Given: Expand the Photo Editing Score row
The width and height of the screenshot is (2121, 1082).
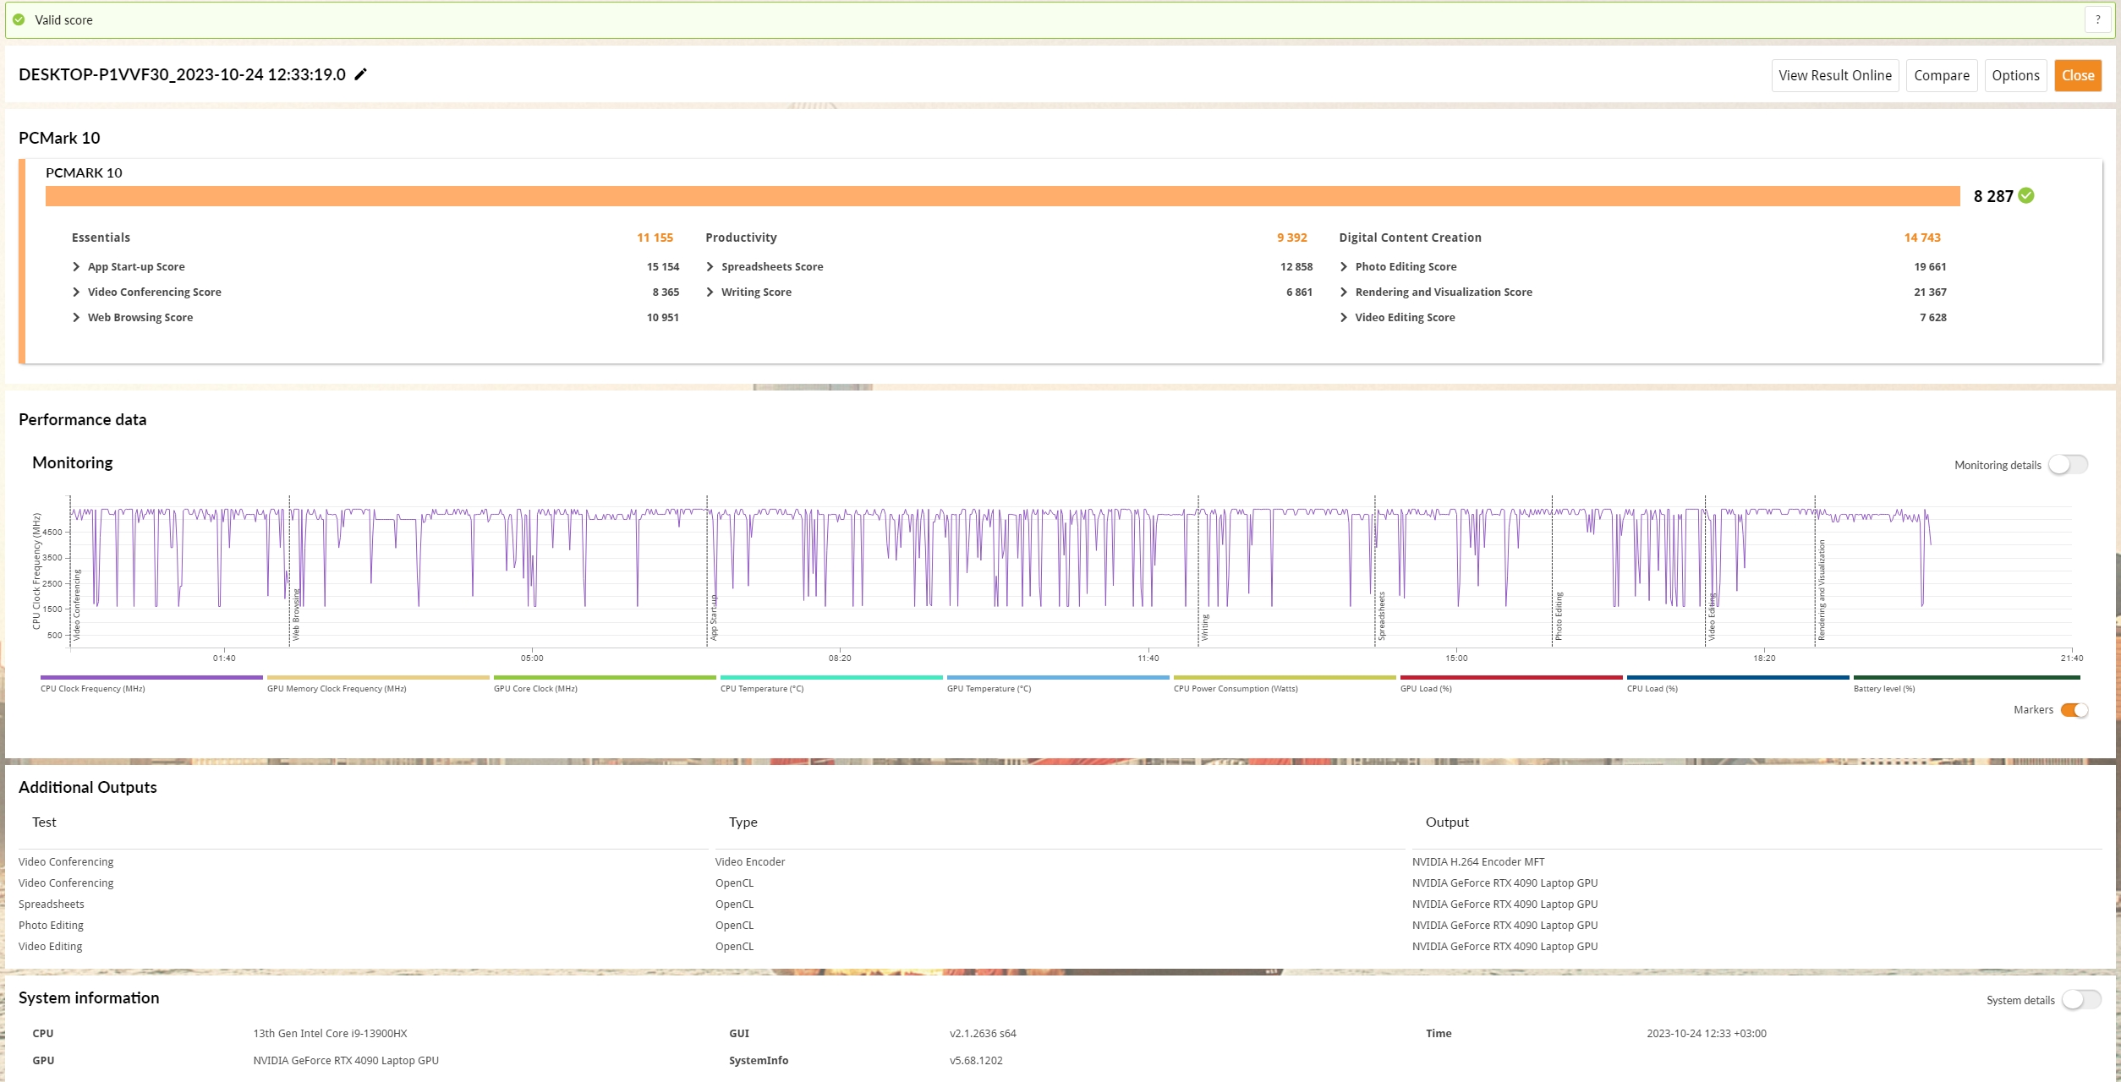Looking at the screenshot, I should 1344,266.
